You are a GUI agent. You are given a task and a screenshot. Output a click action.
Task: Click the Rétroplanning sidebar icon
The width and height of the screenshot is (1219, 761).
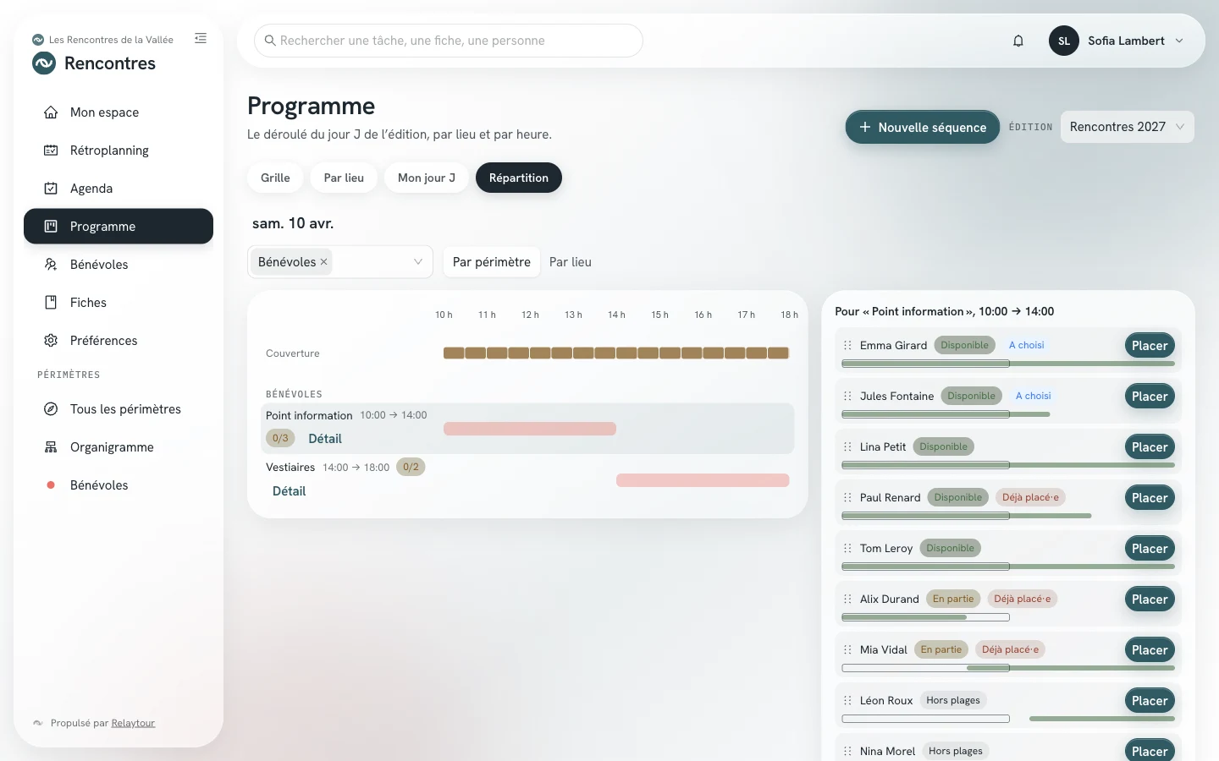[51, 151]
